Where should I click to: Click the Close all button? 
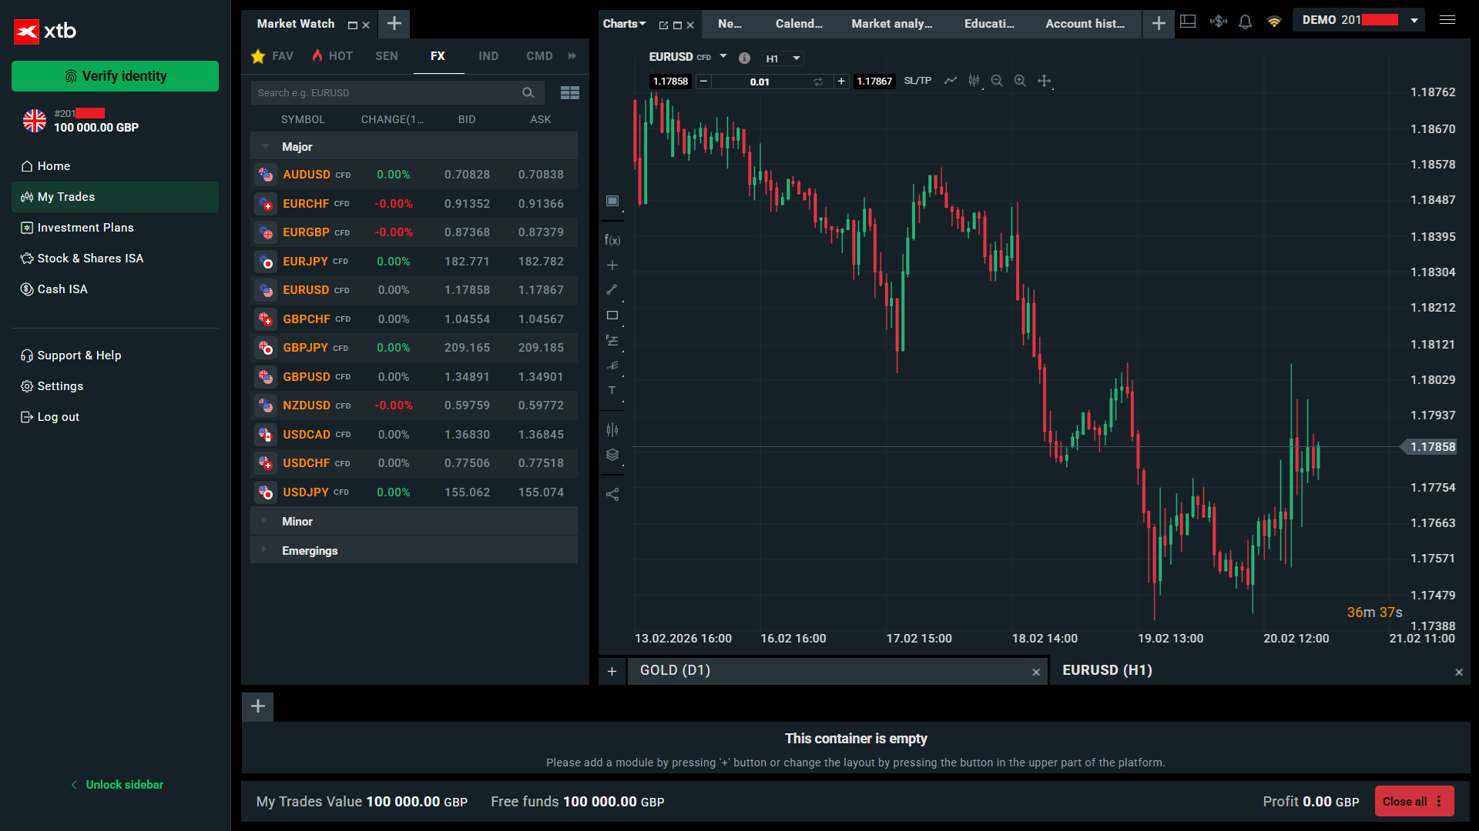(1414, 801)
